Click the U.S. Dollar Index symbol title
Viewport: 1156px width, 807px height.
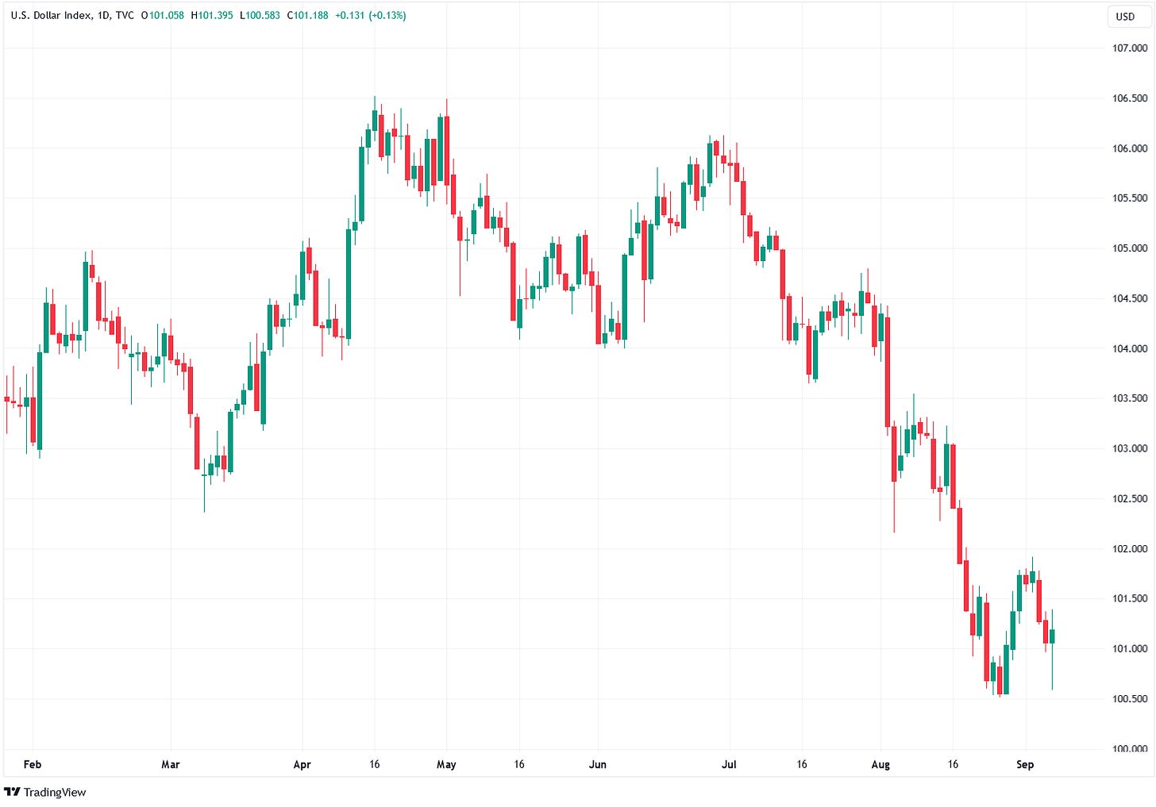(x=51, y=15)
